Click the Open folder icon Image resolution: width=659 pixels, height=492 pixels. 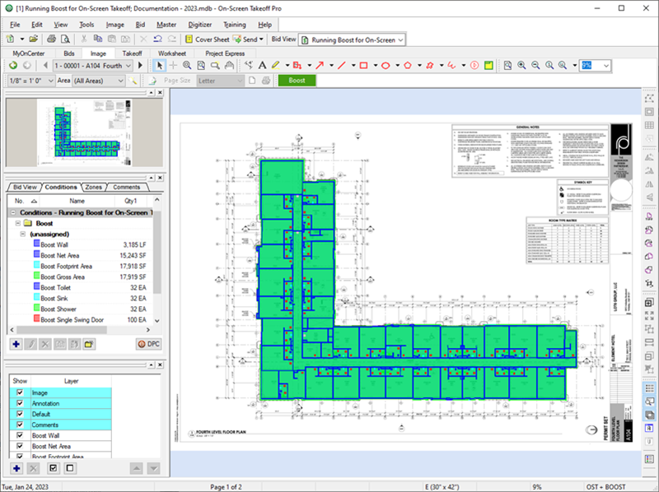[x=34, y=39]
